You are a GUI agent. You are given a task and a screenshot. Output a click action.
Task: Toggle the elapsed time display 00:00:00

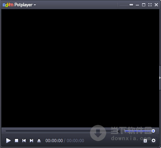[54, 141]
